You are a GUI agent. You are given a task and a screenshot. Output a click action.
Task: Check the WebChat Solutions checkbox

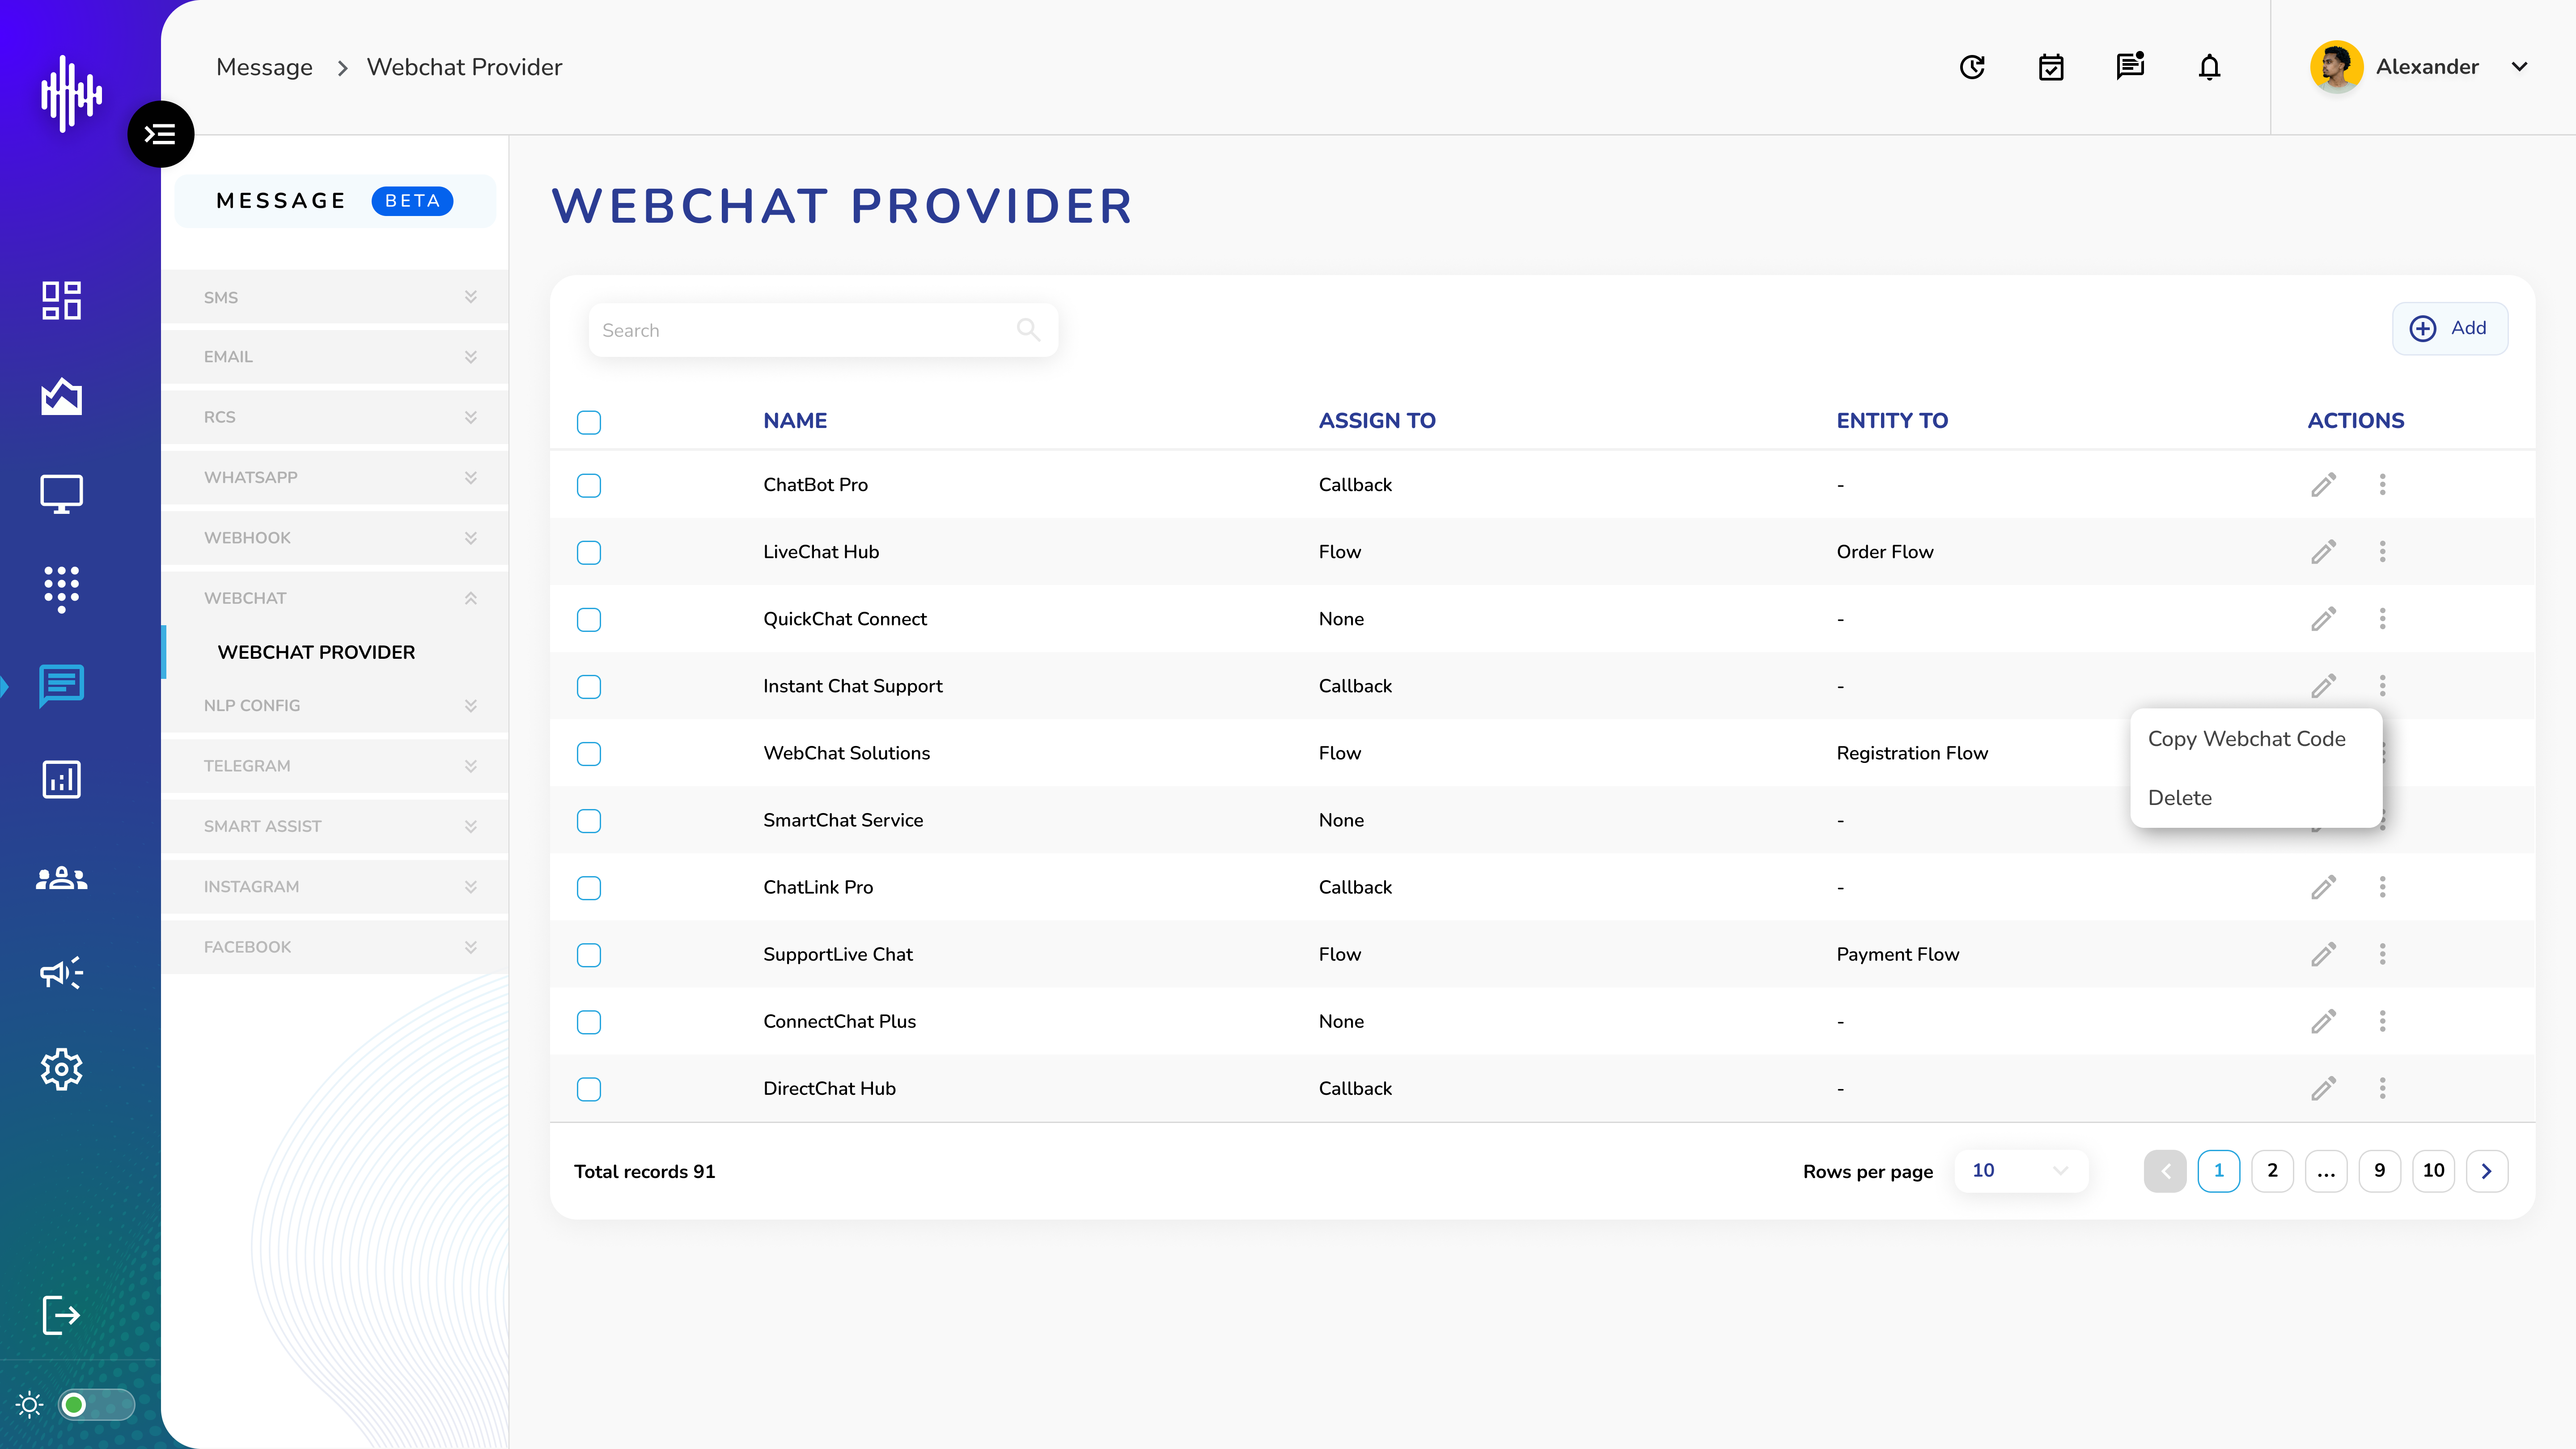(589, 753)
